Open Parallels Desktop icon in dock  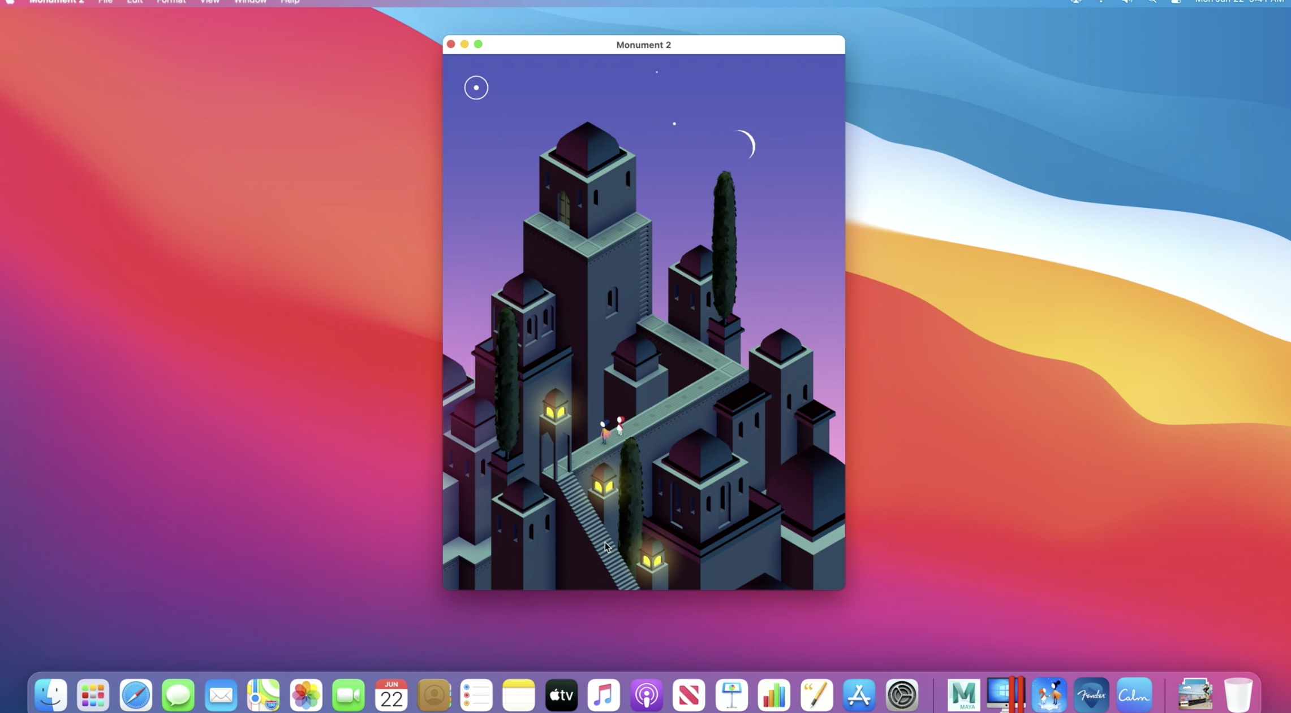pos(1005,694)
